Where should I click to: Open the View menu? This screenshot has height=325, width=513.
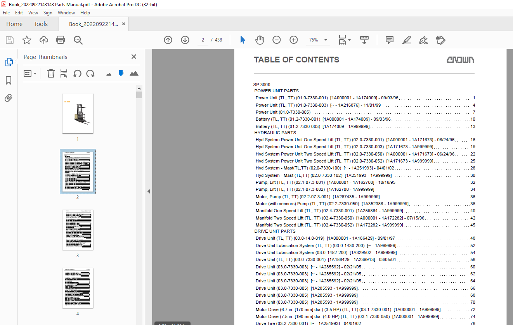(33, 13)
